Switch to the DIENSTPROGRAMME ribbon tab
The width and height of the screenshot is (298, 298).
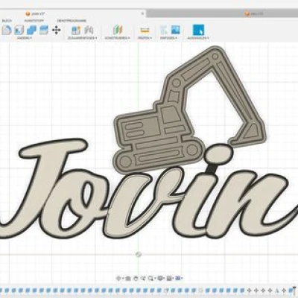click(72, 21)
